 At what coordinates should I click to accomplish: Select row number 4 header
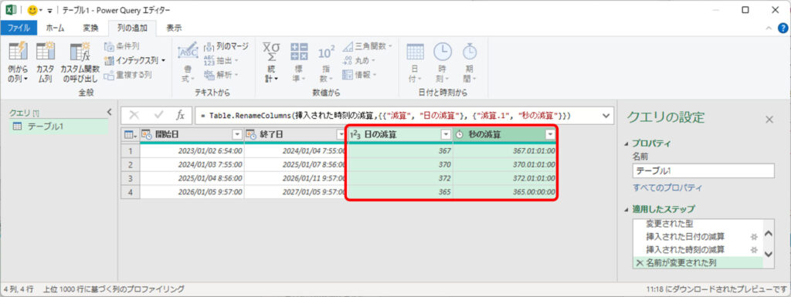pos(131,192)
